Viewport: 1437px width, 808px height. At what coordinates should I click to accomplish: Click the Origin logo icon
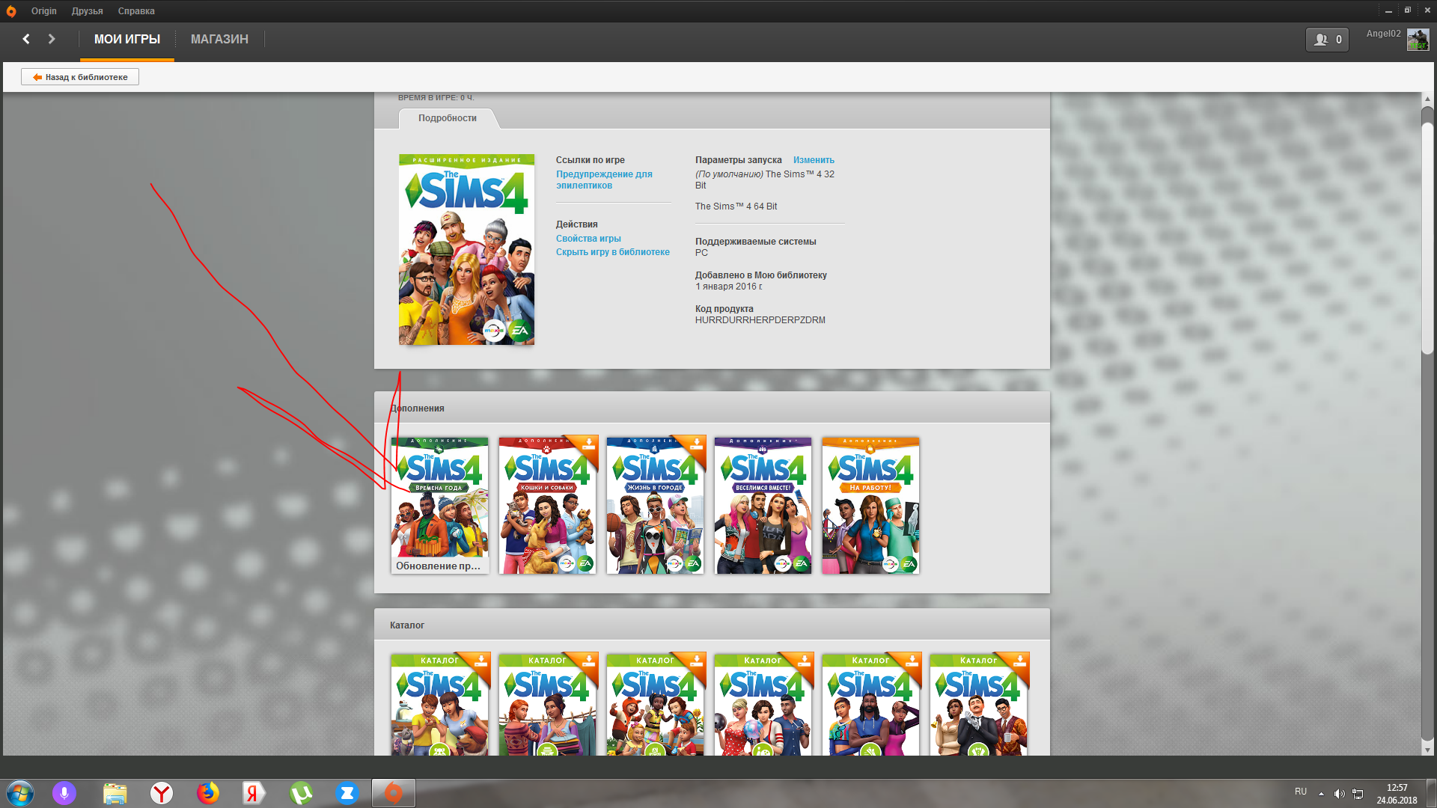coord(10,11)
